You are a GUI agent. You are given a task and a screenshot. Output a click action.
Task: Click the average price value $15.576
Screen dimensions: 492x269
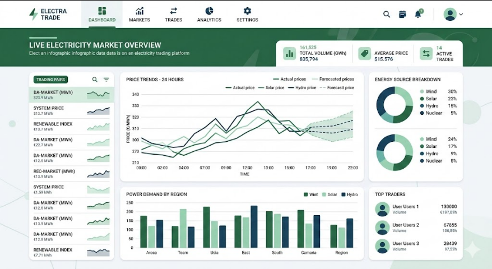(x=383, y=59)
